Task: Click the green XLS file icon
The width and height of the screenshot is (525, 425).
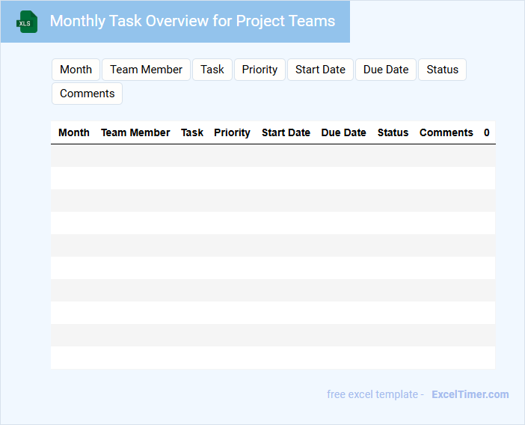Action: [27, 22]
